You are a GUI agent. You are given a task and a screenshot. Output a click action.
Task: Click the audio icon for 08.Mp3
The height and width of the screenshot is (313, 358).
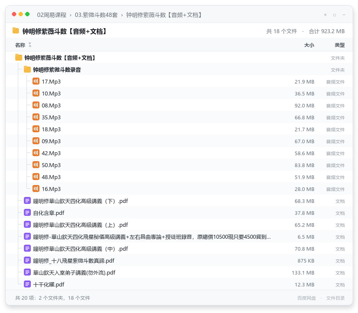point(36,105)
